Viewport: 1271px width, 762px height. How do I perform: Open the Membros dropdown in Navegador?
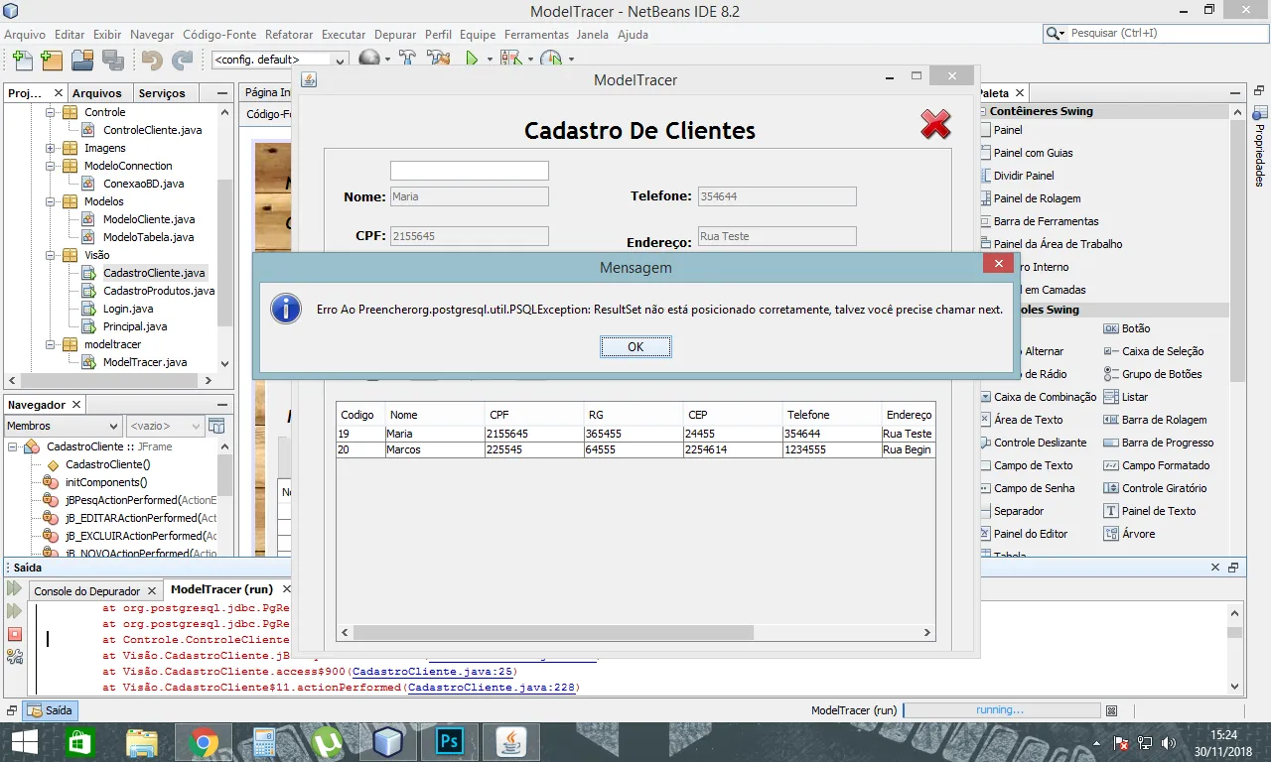[64, 426]
